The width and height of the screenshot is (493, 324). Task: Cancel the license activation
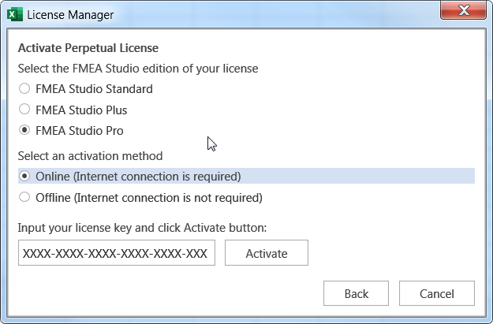[x=437, y=294]
